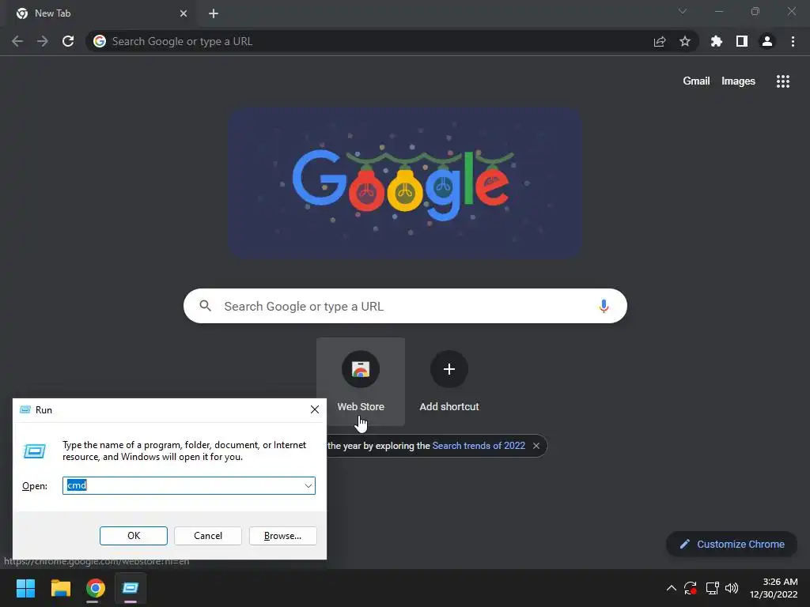
Task: Open the Chrome profile avatar icon
Action: click(x=767, y=41)
